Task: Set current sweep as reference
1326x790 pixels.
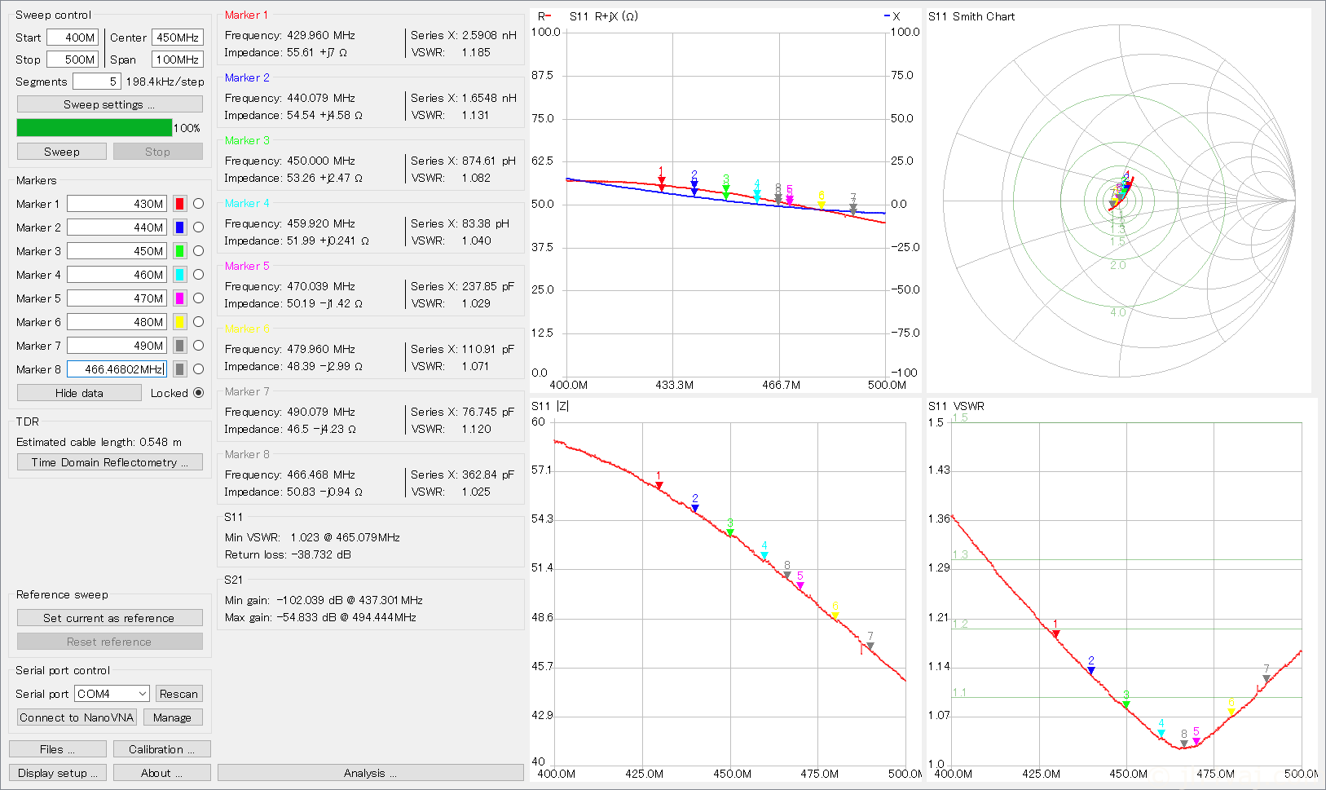Action: [x=109, y=618]
